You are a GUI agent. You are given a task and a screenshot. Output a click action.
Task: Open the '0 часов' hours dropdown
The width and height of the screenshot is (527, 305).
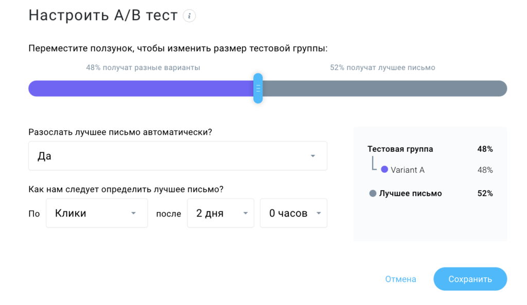(x=294, y=213)
